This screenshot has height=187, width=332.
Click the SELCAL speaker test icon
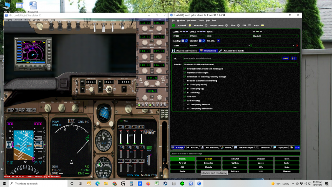click(x=218, y=41)
